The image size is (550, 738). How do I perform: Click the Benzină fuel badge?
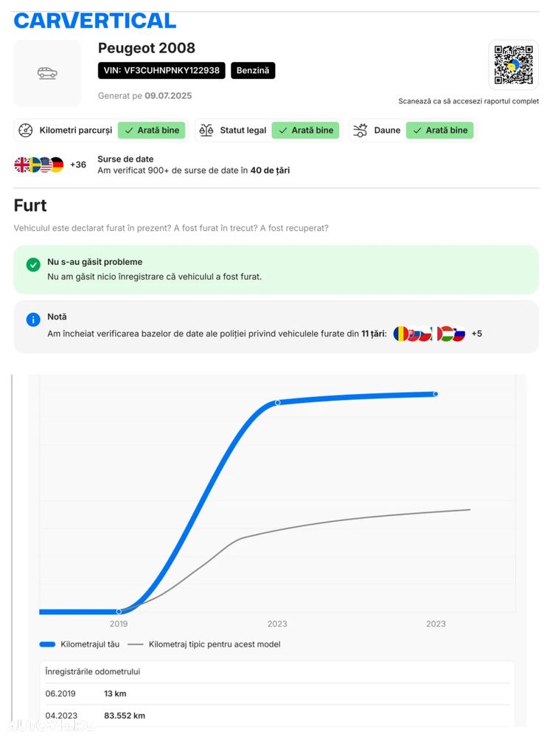pos(253,71)
